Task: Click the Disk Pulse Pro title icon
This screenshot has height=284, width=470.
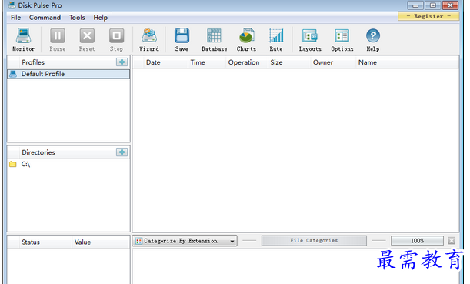Action: (x=12, y=5)
